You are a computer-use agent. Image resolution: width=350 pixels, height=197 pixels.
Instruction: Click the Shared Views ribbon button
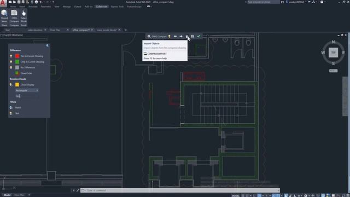pos(4,16)
